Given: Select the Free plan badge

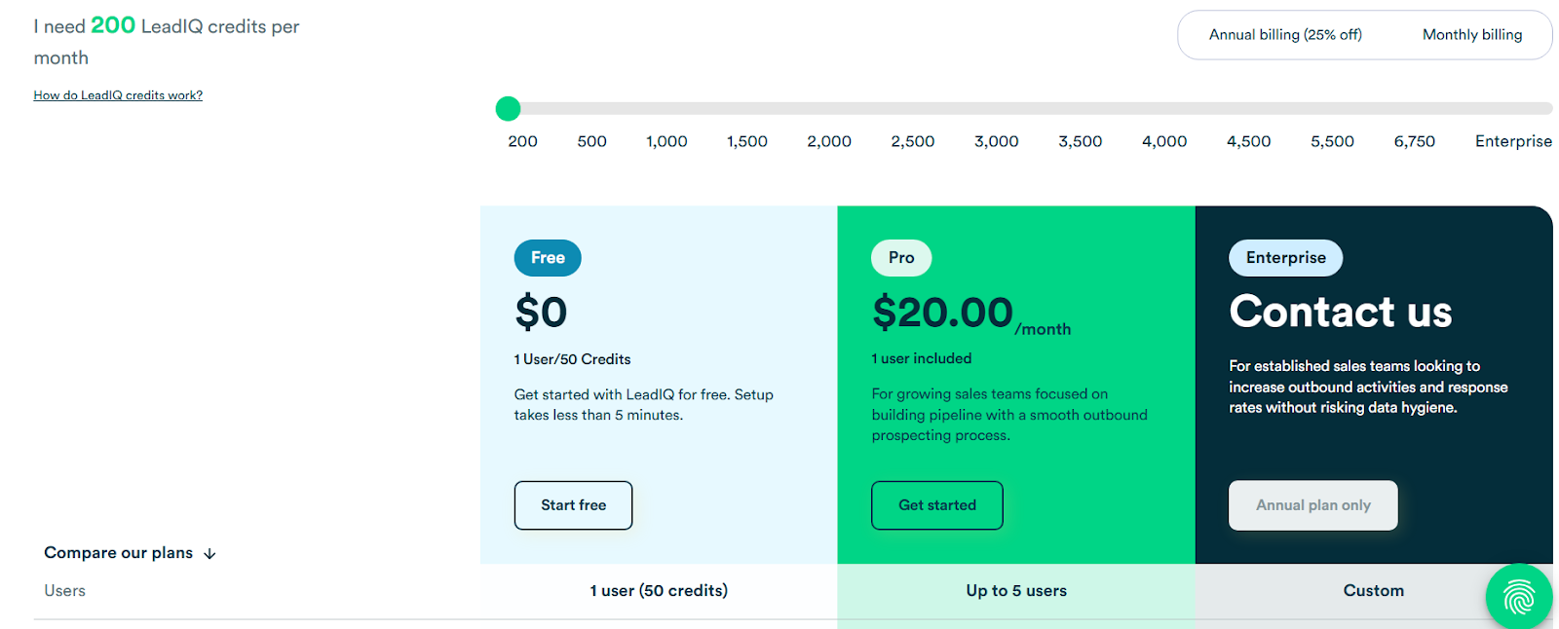Looking at the screenshot, I should coord(547,257).
